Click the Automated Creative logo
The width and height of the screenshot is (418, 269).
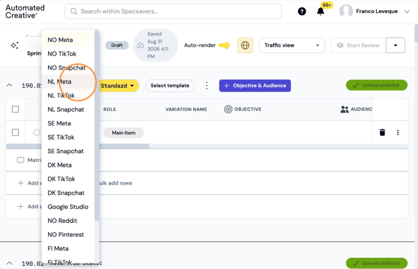click(25, 11)
